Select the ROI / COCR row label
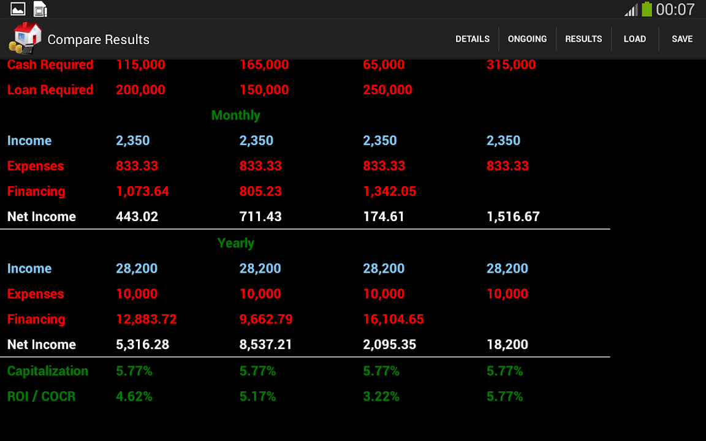This screenshot has width=706, height=441. point(42,396)
